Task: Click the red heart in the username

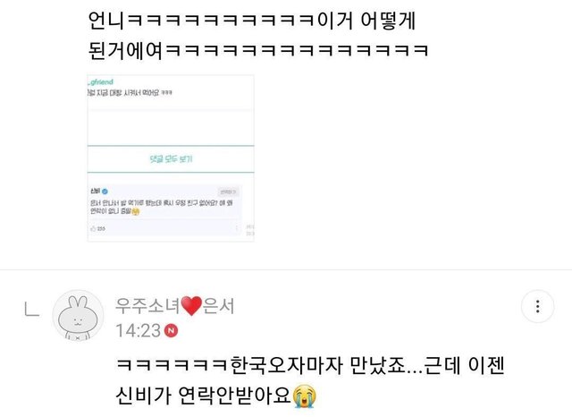Action: 191,306
